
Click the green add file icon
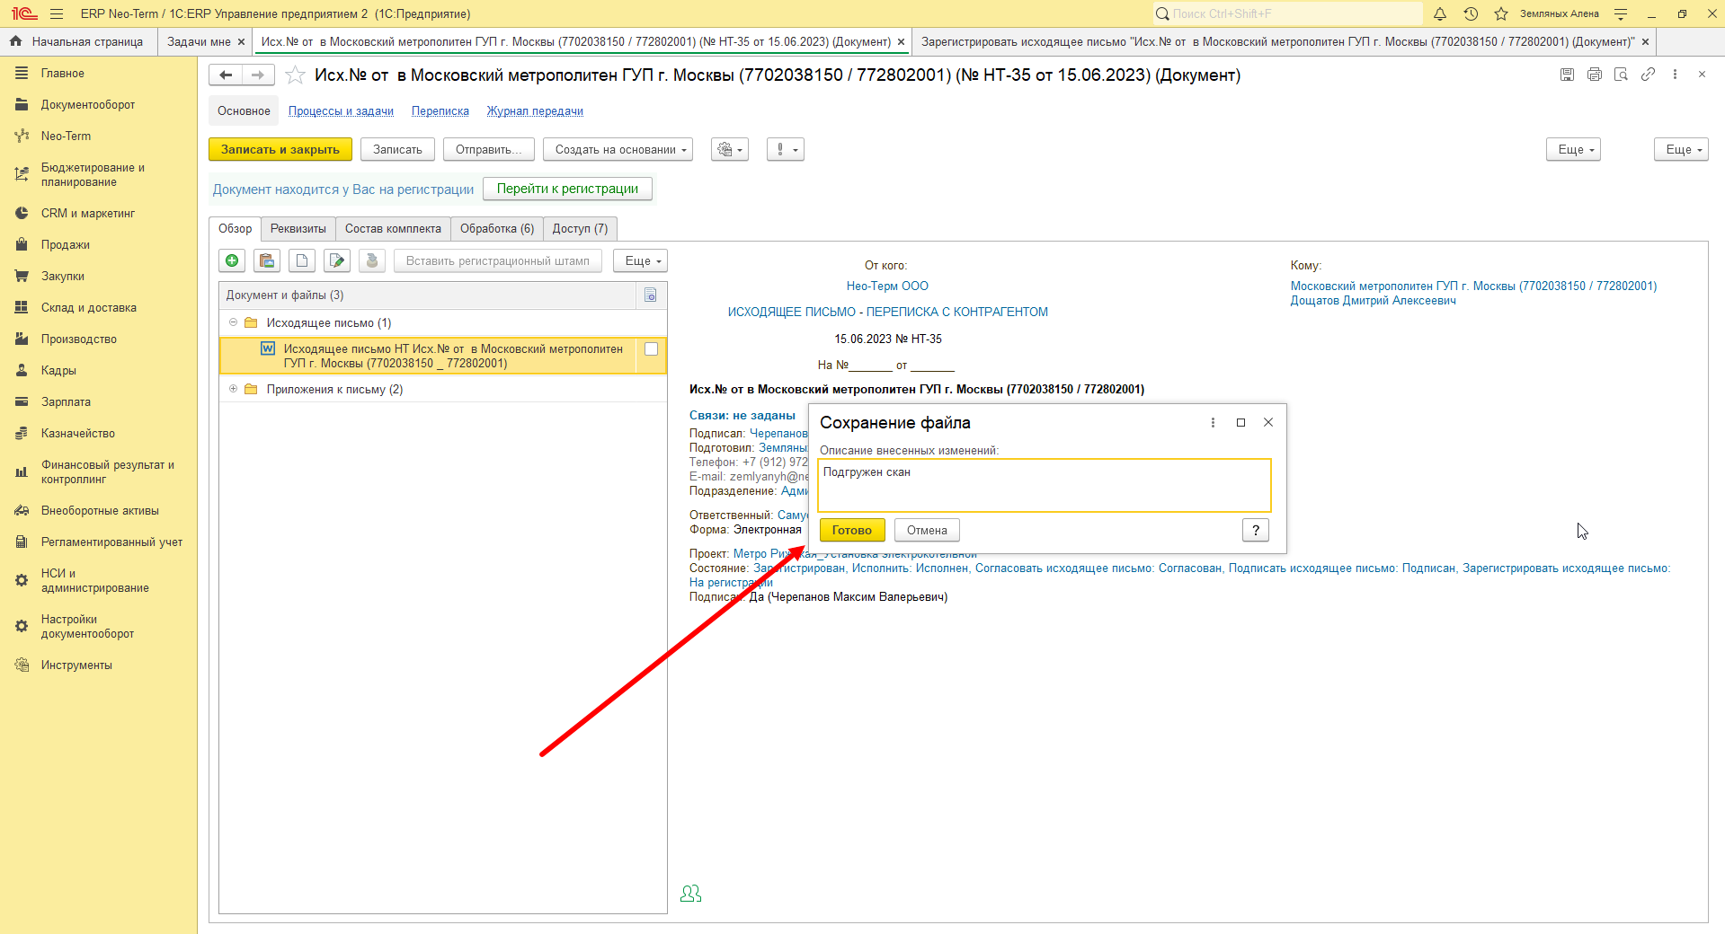pyautogui.click(x=232, y=260)
